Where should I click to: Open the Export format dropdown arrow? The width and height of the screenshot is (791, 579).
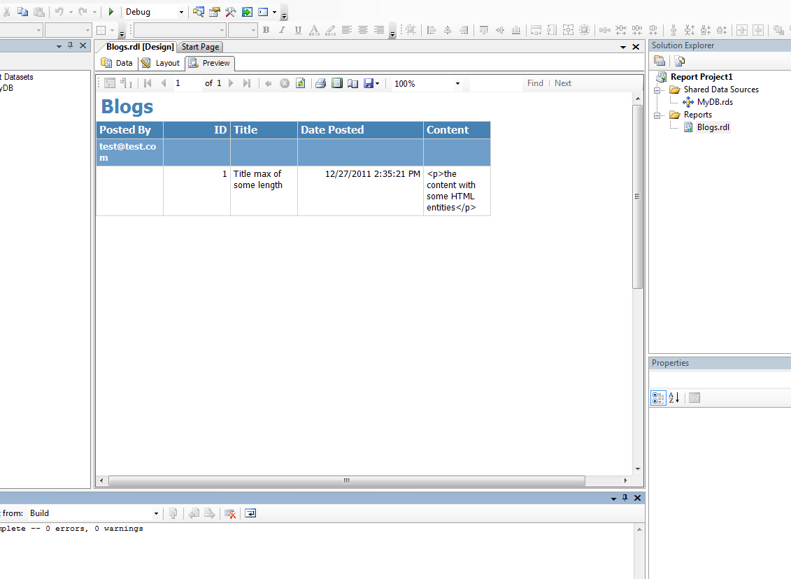[x=378, y=84]
